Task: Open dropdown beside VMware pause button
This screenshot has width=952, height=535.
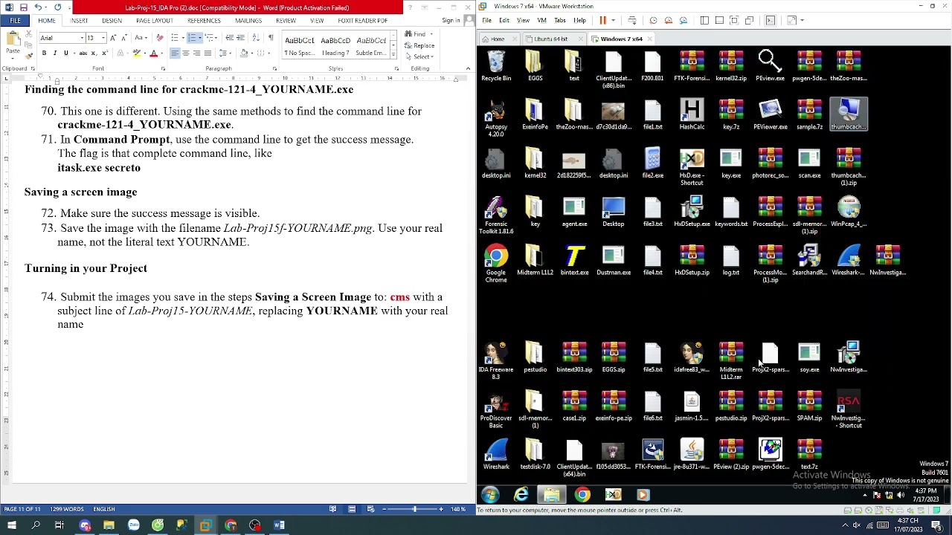Action: (614, 21)
